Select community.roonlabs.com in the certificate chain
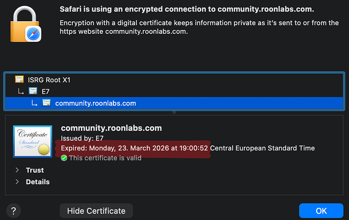The image size is (349, 220). coord(96,103)
